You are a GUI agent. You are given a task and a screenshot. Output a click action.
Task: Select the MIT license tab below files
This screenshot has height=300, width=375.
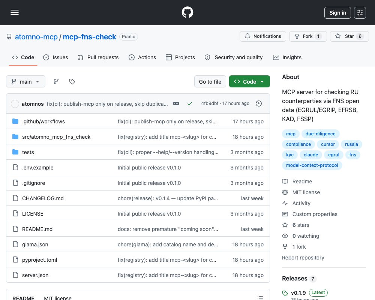tap(58, 298)
